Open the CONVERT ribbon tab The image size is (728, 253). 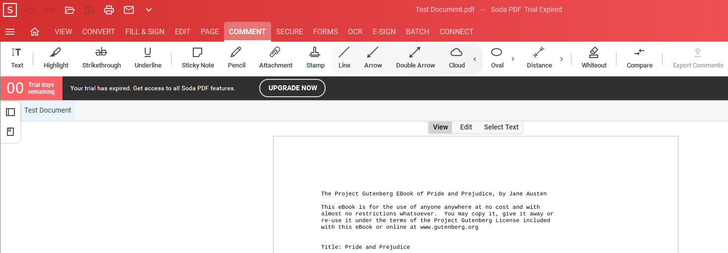[x=99, y=32]
